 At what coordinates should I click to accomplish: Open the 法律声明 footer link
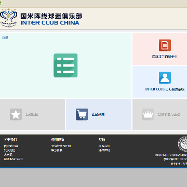point(104,150)
